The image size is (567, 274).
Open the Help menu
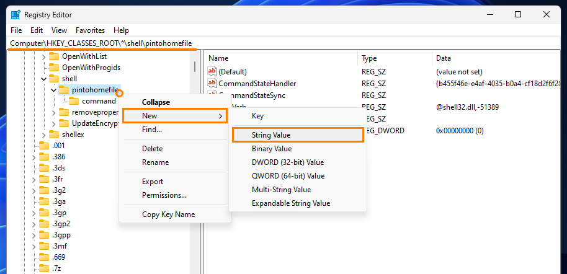coord(121,30)
